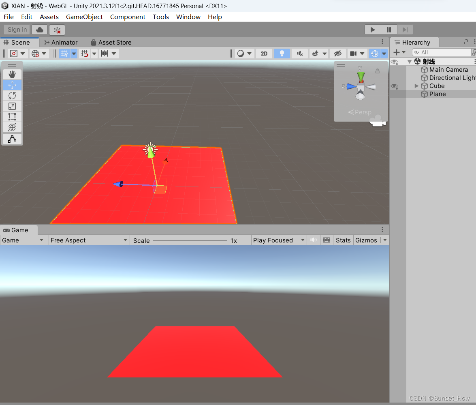Select the Rect Transform tool
476x405 pixels.
[x=12, y=116]
